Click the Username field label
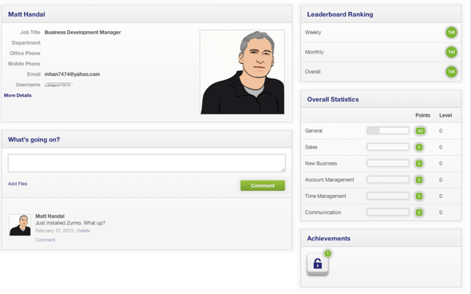This screenshot has width=471, height=294. (28, 85)
